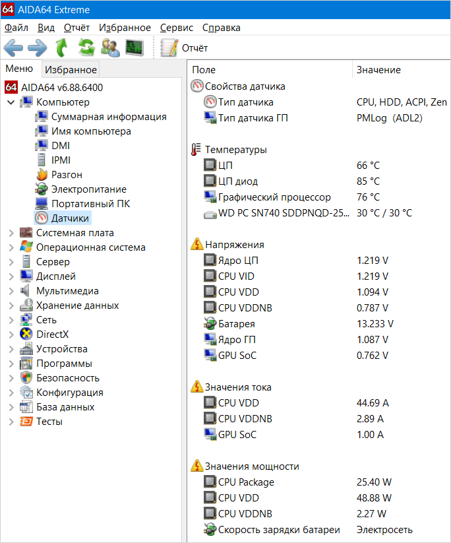Collapse the Компьютер tree node

point(11,102)
